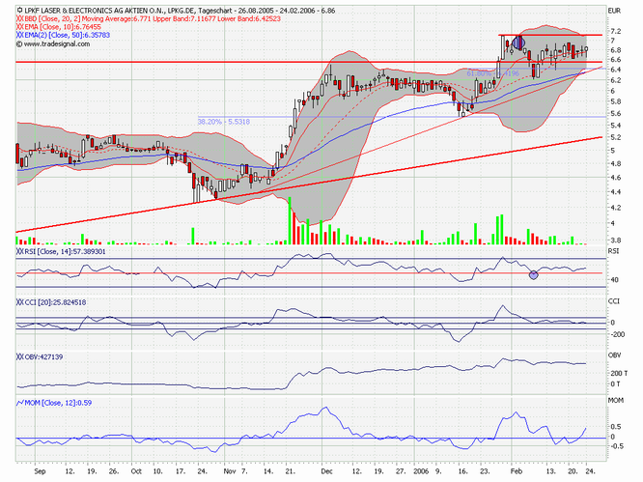Click the 61.80% Fibonacci level label
Image resolution: width=643 pixels, height=482 pixels.
[x=492, y=73]
